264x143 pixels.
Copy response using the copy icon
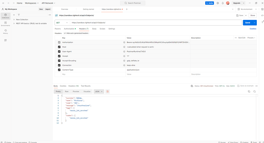[249, 92]
